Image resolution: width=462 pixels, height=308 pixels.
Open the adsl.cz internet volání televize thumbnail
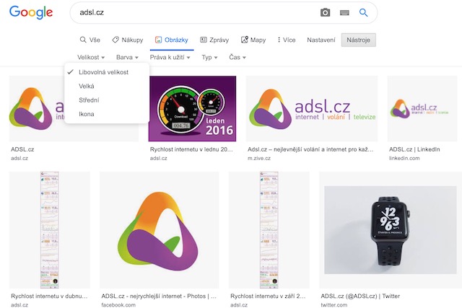click(312, 109)
